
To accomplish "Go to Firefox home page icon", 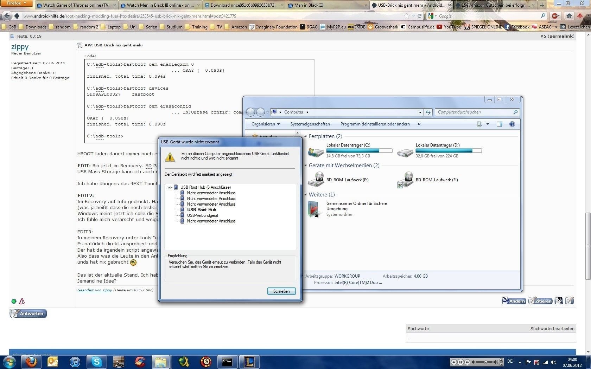I will (569, 16).
